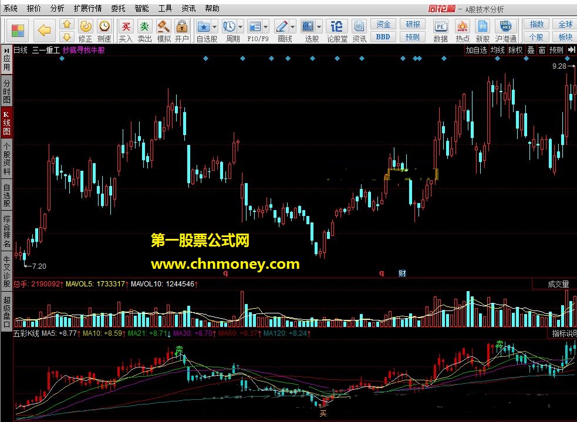Open the 委托 menu
Image resolution: width=577 pixels, height=422 pixels.
118,8
